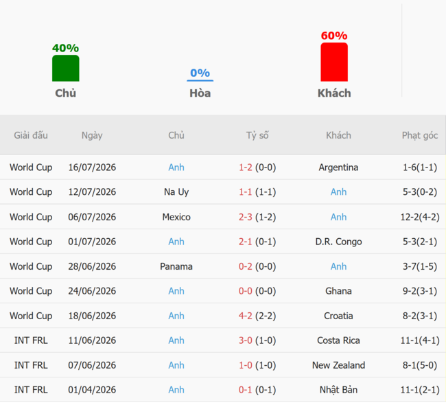The width and height of the screenshot is (446, 407).
Task: Click the green 40% Chủ bar
Action: tap(66, 69)
